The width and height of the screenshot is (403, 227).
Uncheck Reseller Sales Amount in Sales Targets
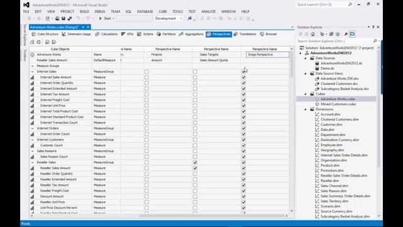point(195,168)
